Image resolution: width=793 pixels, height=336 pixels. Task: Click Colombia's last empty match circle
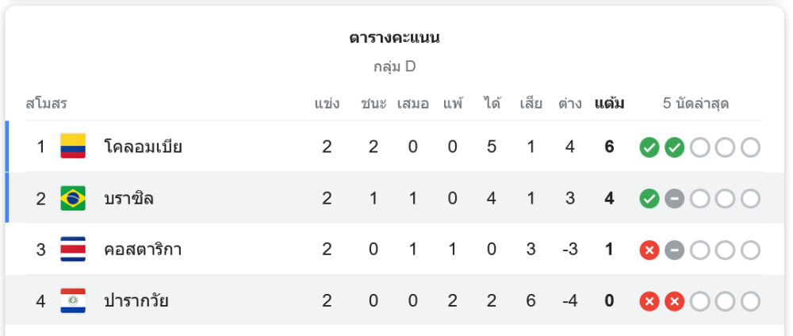click(x=750, y=147)
